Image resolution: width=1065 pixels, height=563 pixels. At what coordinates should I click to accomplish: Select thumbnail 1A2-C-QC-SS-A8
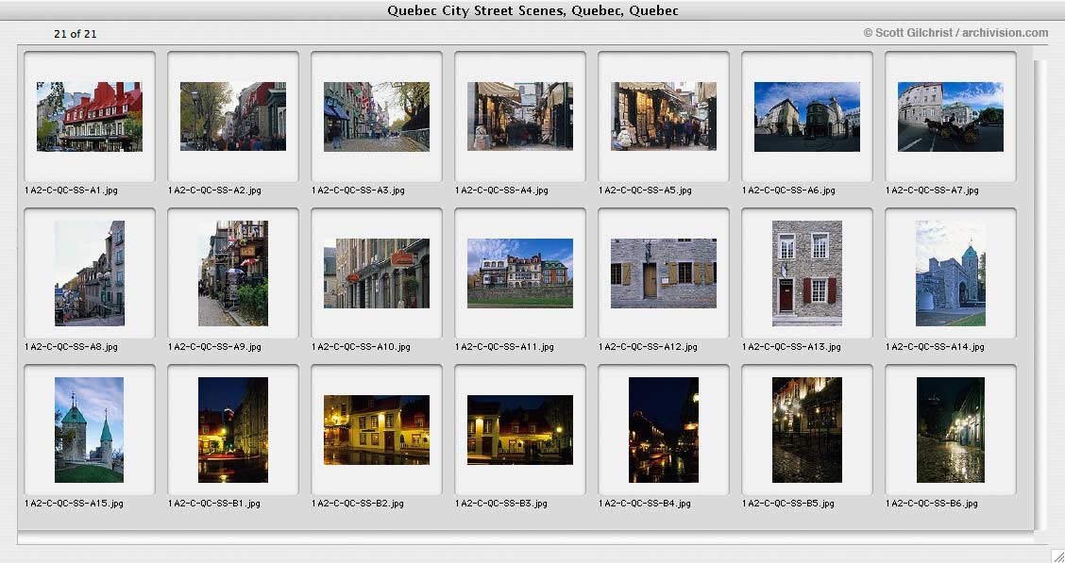(90, 273)
